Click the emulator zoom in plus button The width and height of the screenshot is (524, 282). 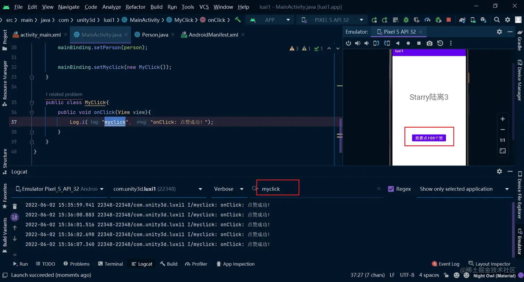click(x=503, y=119)
